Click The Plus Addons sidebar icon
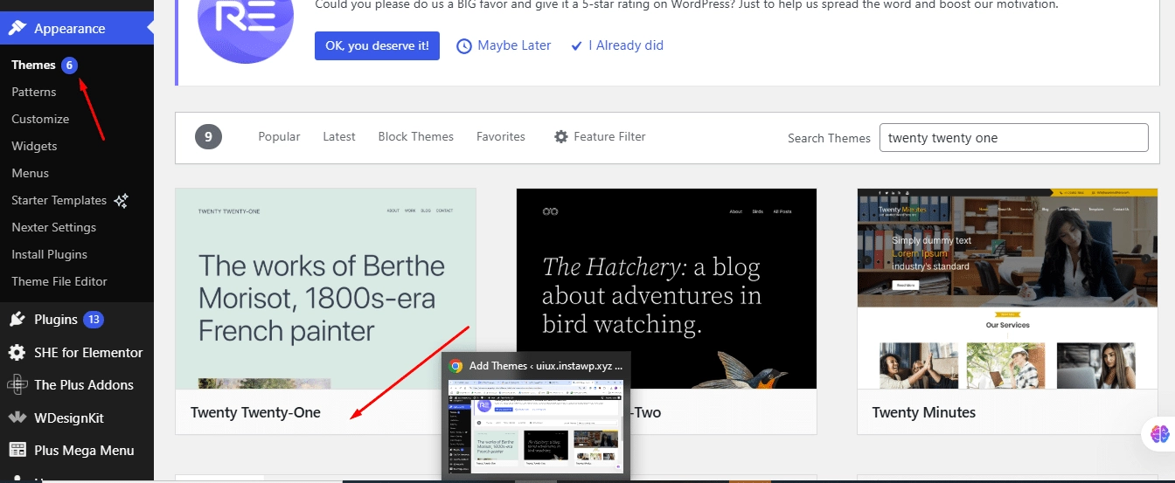Image resolution: width=1175 pixels, height=483 pixels. (x=17, y=385)
